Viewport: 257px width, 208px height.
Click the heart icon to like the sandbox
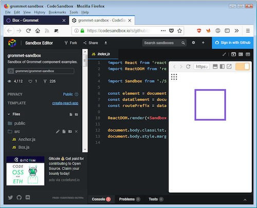[x=30, y=81]
